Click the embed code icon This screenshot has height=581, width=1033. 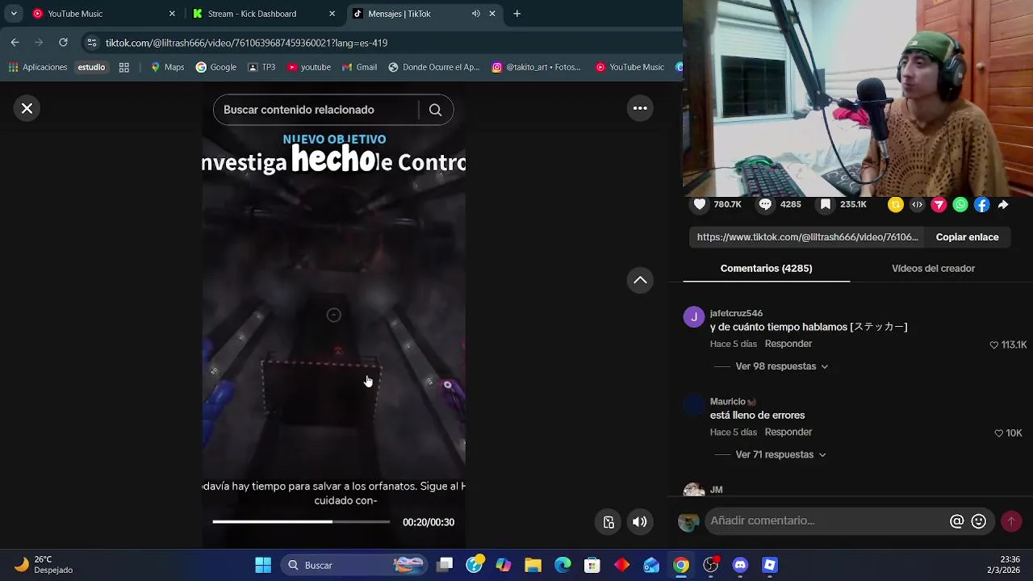point(917,205)
